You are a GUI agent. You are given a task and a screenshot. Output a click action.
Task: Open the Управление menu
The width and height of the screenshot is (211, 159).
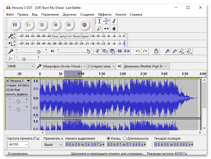click(50, 15)
